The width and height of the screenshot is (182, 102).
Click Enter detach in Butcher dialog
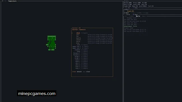[77, 72]
